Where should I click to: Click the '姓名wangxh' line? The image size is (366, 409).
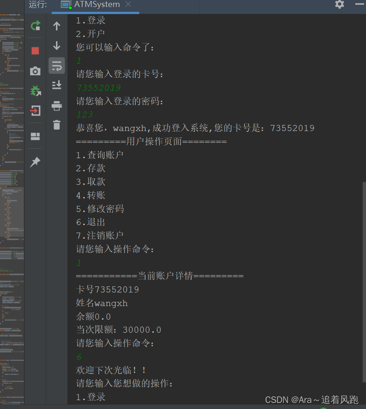point(102,303)
